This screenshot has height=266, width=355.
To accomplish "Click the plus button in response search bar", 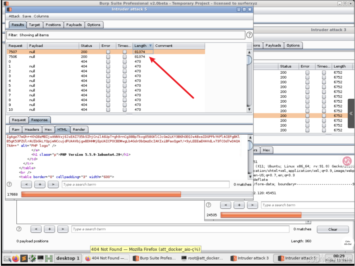I will click(40, 184).
